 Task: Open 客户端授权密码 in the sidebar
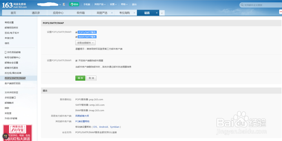click(x=12, y=83)
